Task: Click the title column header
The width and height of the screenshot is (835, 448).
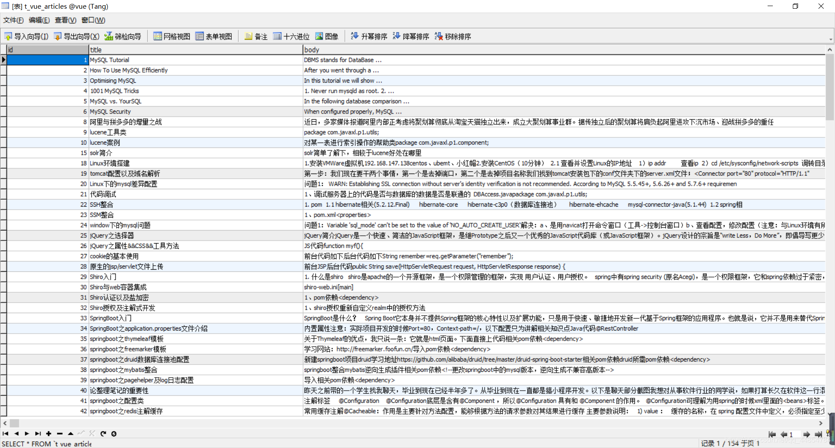Action: [x=196, y=50]
